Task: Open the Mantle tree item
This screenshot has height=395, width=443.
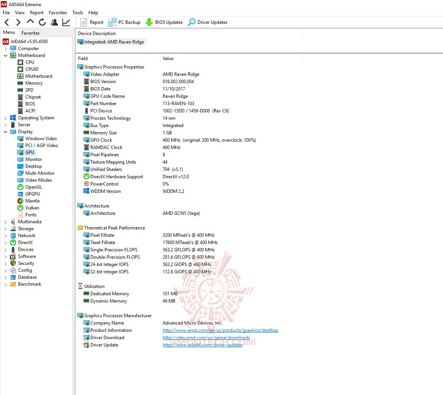Action: [x=29, y=201]
